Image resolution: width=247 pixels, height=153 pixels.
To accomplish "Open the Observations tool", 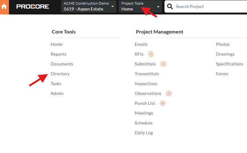I will (x=148, y=93).
